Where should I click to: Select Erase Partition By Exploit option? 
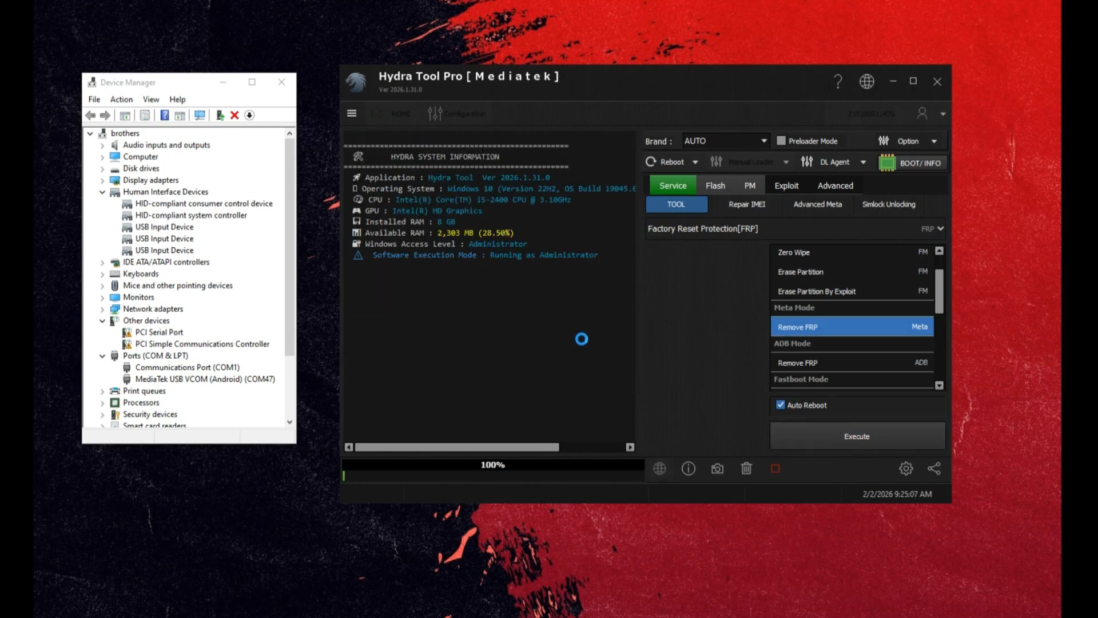(x=852, y=291)
